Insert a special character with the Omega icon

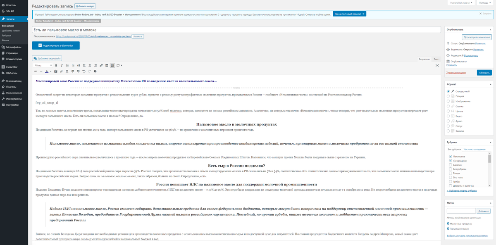pos(67,71)
